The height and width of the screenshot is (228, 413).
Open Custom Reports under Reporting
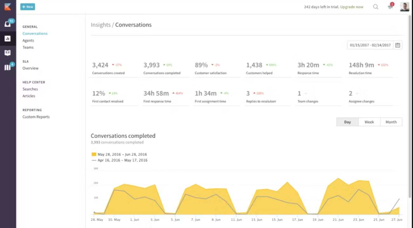(36, 117)
